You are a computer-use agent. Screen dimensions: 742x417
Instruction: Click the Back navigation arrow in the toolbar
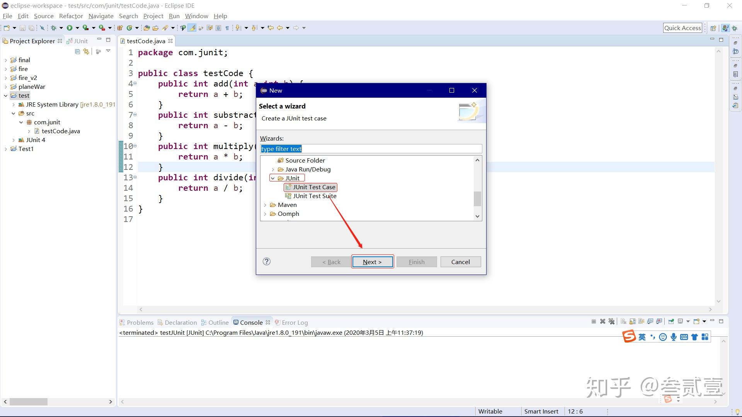pyautogui.click(x=280, y=28)
